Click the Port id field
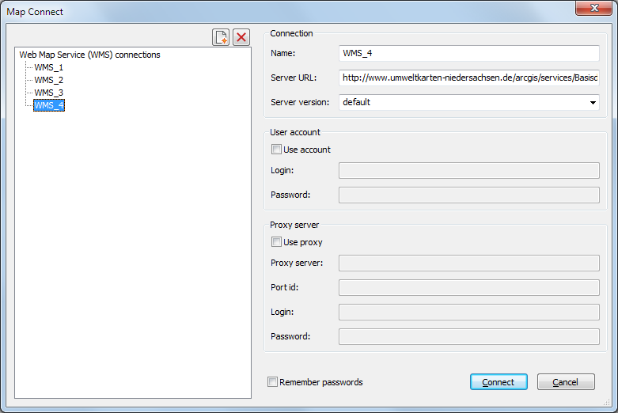Viewport: 618px width, 413px height. [x=469, y=287]
